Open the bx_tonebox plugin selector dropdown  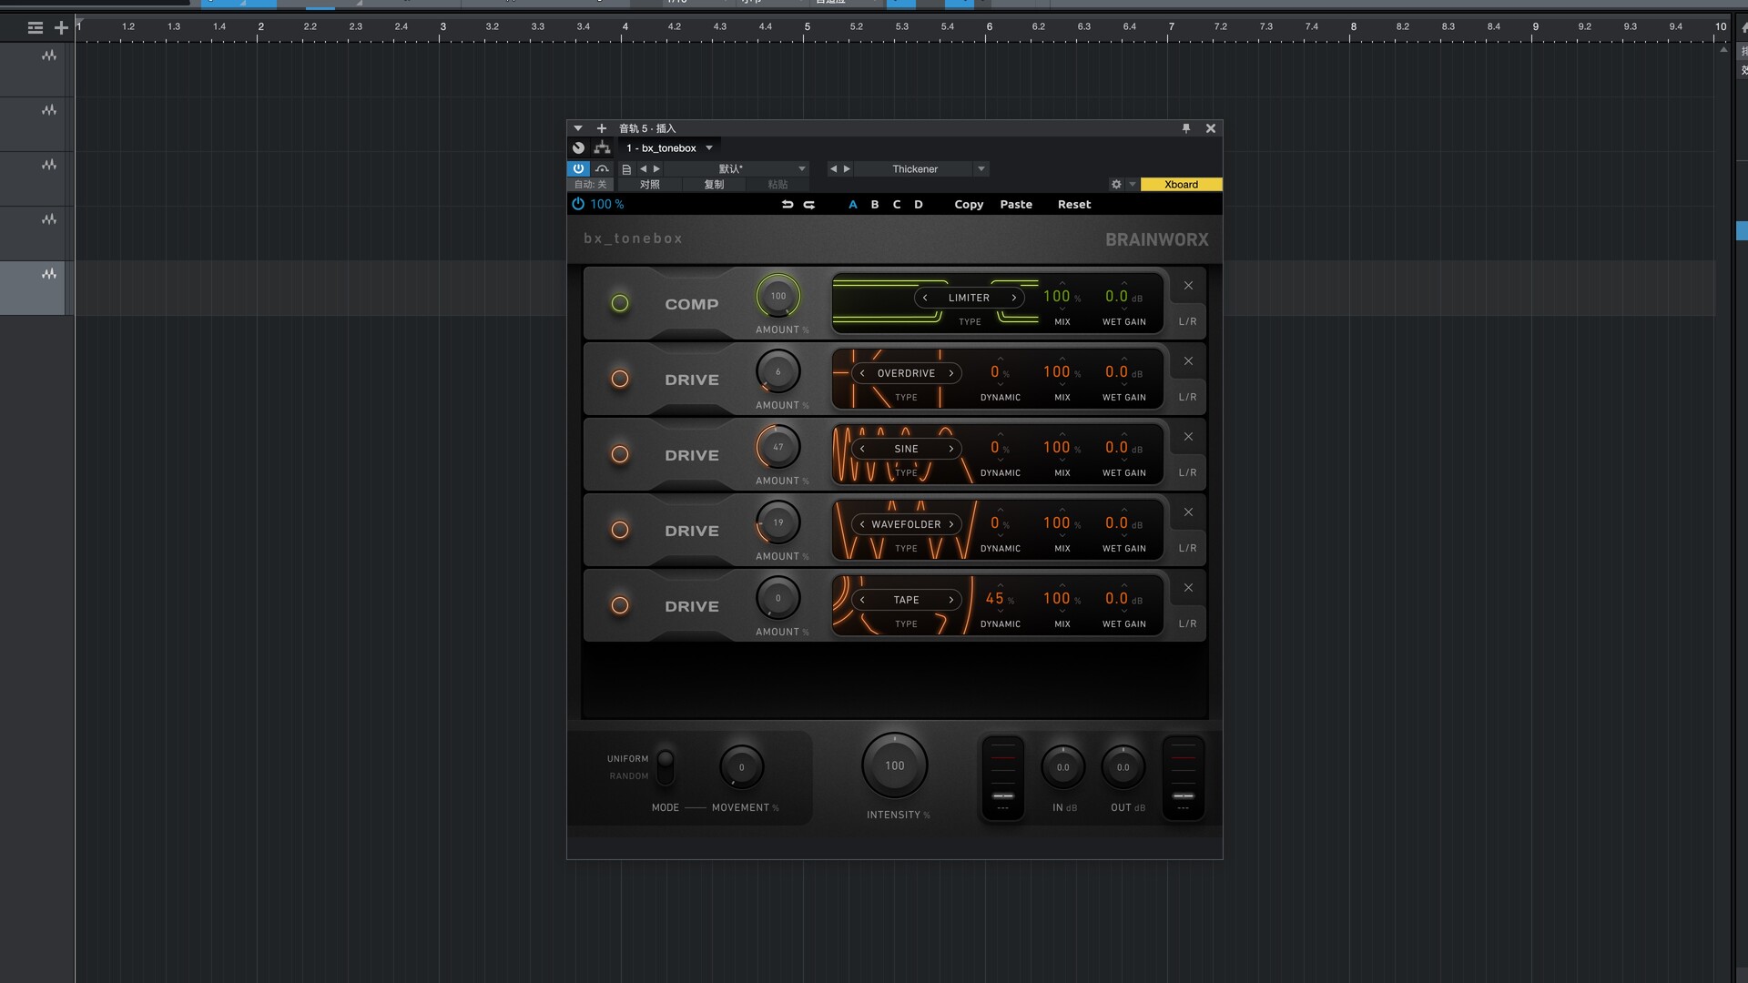709,148
